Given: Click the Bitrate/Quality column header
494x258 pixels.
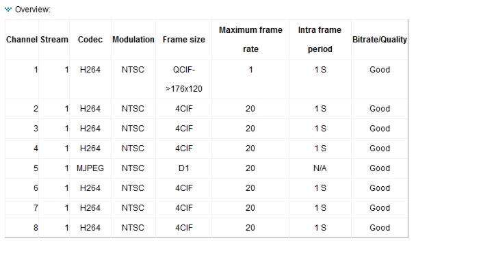Looking at the screenshot, I should 380,40.
